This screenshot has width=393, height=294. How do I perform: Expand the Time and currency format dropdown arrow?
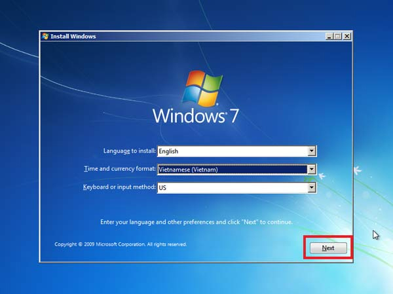coord(312,170)
